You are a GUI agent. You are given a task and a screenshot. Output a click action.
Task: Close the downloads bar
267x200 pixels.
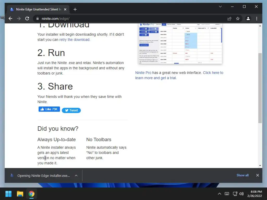257,175
